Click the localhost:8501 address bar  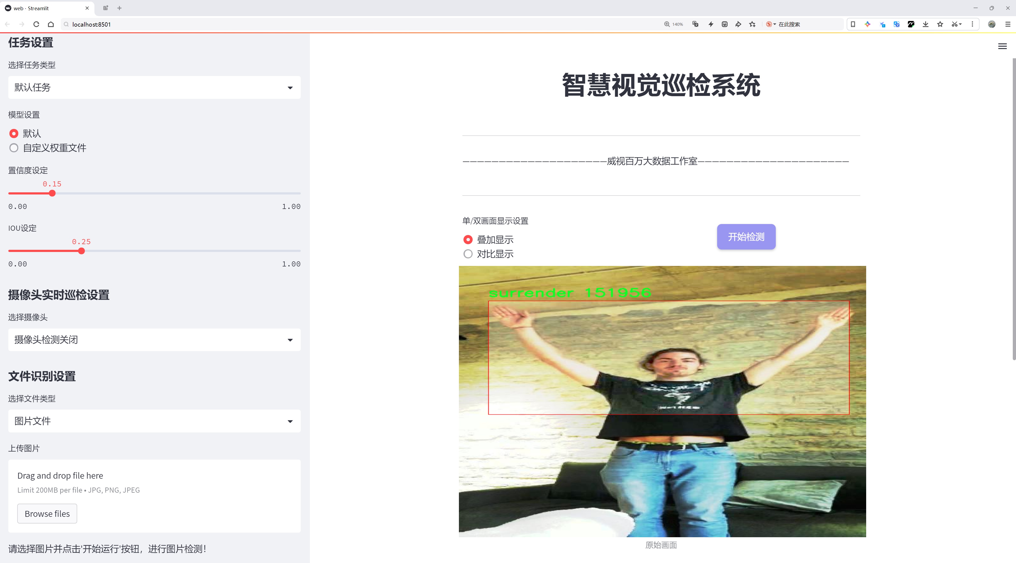[x=355, y=24]
